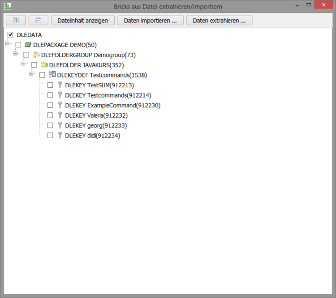Click the key icon beside DLEKEY georg
The height and width of the screenshot is (298, 336).
(x=60, y=125)
